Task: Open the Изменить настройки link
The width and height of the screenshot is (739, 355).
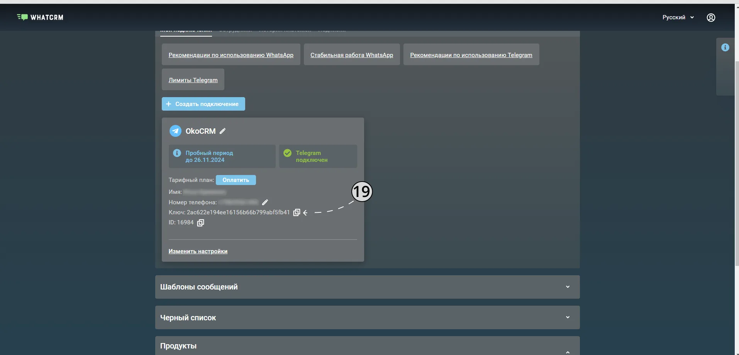Action: coord(198,251)
